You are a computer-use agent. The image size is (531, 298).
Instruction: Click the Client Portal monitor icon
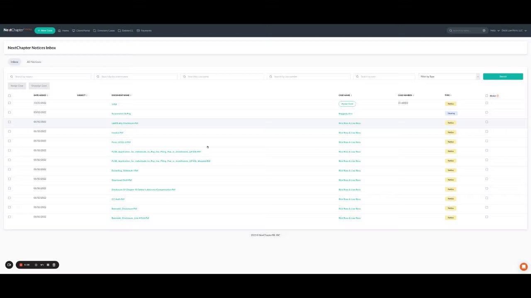coord(73,31)
